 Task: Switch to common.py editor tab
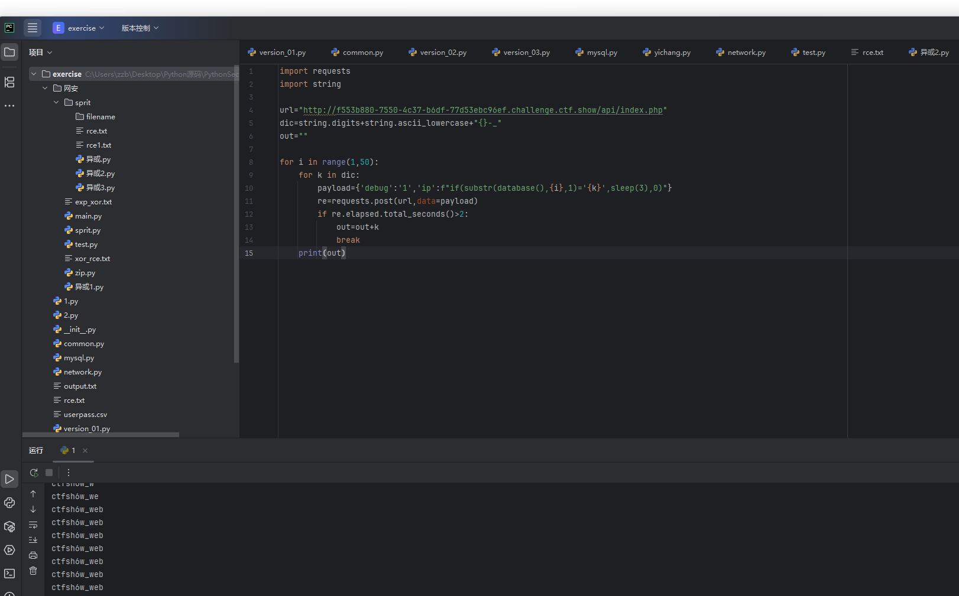click(x=357, y=53)
